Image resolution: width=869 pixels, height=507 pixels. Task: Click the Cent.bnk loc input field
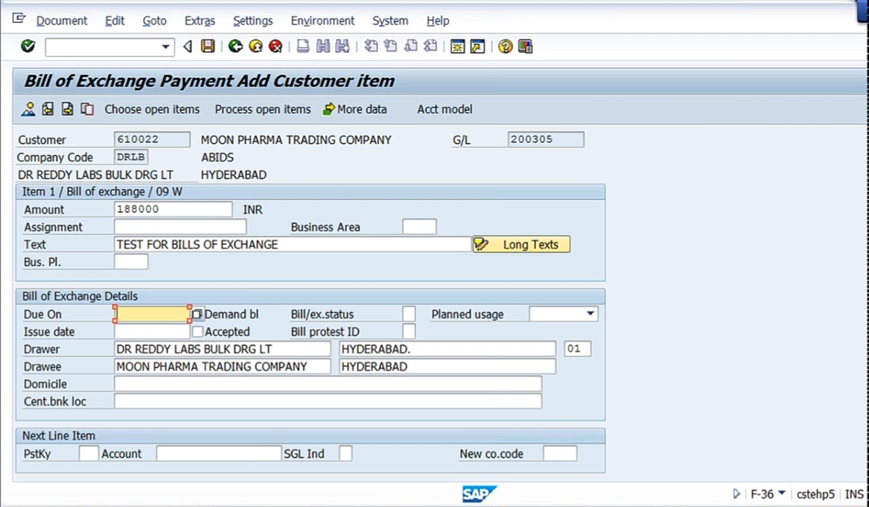tap(328, 401)
